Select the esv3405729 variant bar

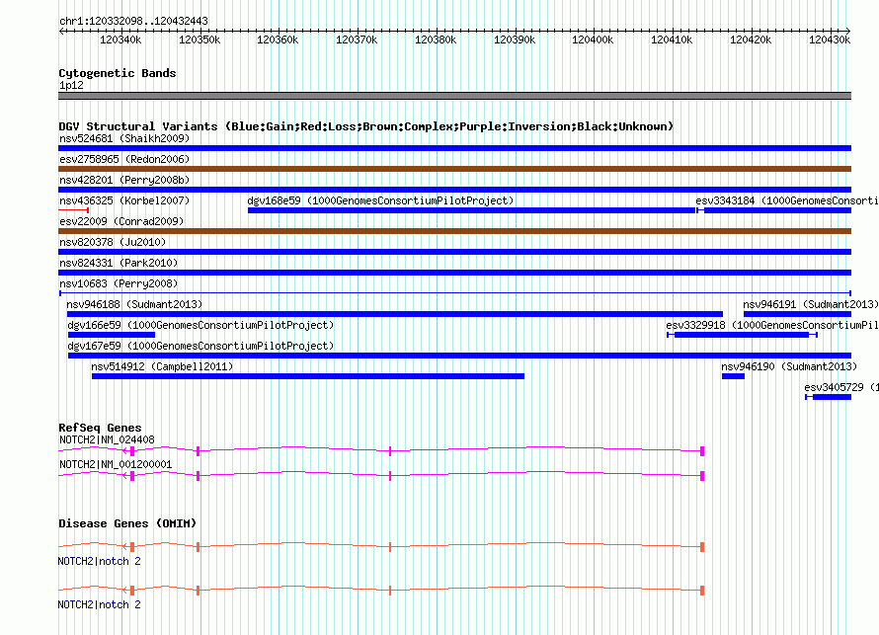click(x=830, y=397)
